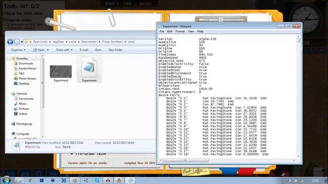The height and width of the screenshot is (184, 328).
Task: Click the Burn toolbar button
Action: tap(98, 50)
